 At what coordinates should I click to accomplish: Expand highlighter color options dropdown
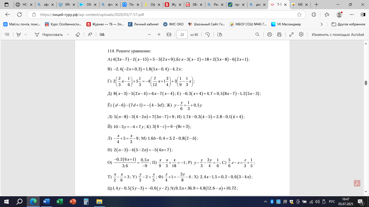point(26,34)
